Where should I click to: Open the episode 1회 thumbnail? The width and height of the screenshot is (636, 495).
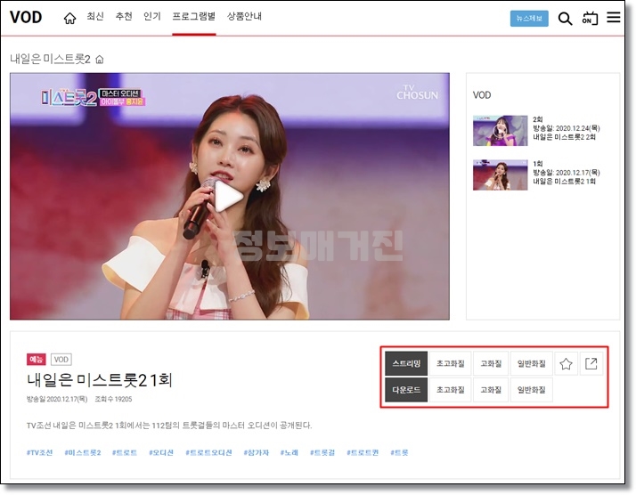pyautogui.click(x=500, y=174)
